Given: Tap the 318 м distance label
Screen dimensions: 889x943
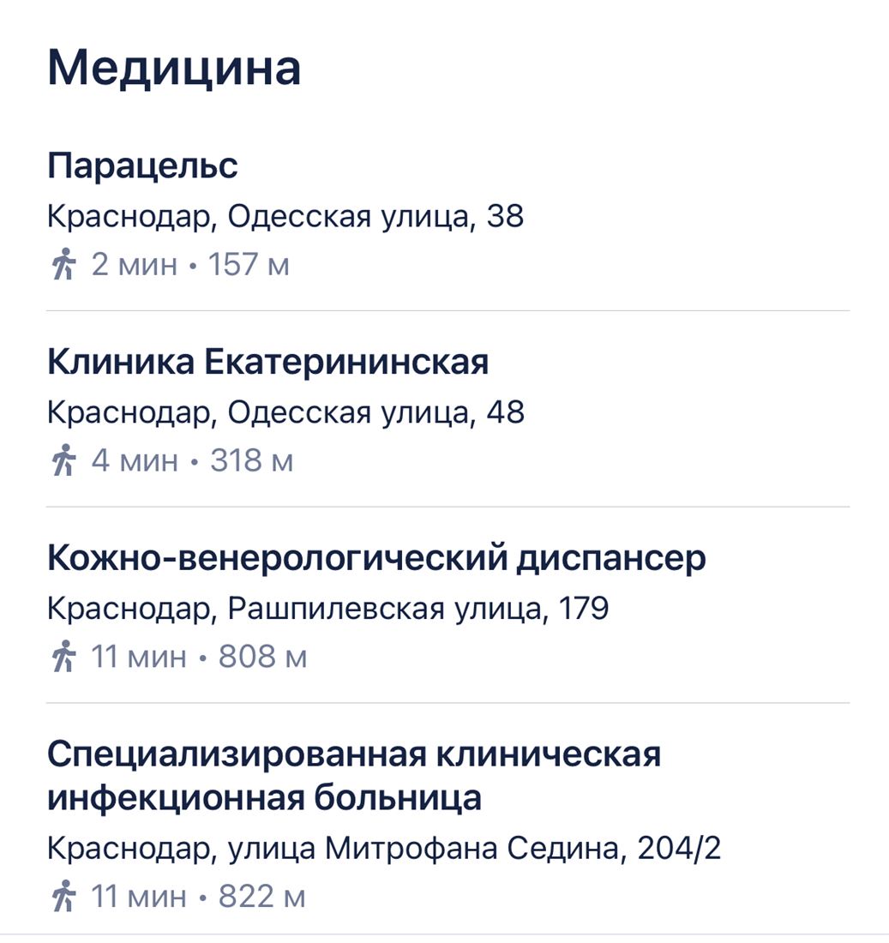Looking at the screenshot, I should (x=251, y=460).
